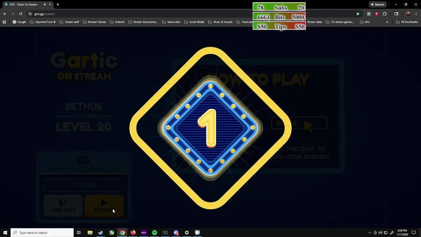Open the Apps grid in bookmarks bar
The height and width of the screenshot is (237, 421).
point(4,22)
